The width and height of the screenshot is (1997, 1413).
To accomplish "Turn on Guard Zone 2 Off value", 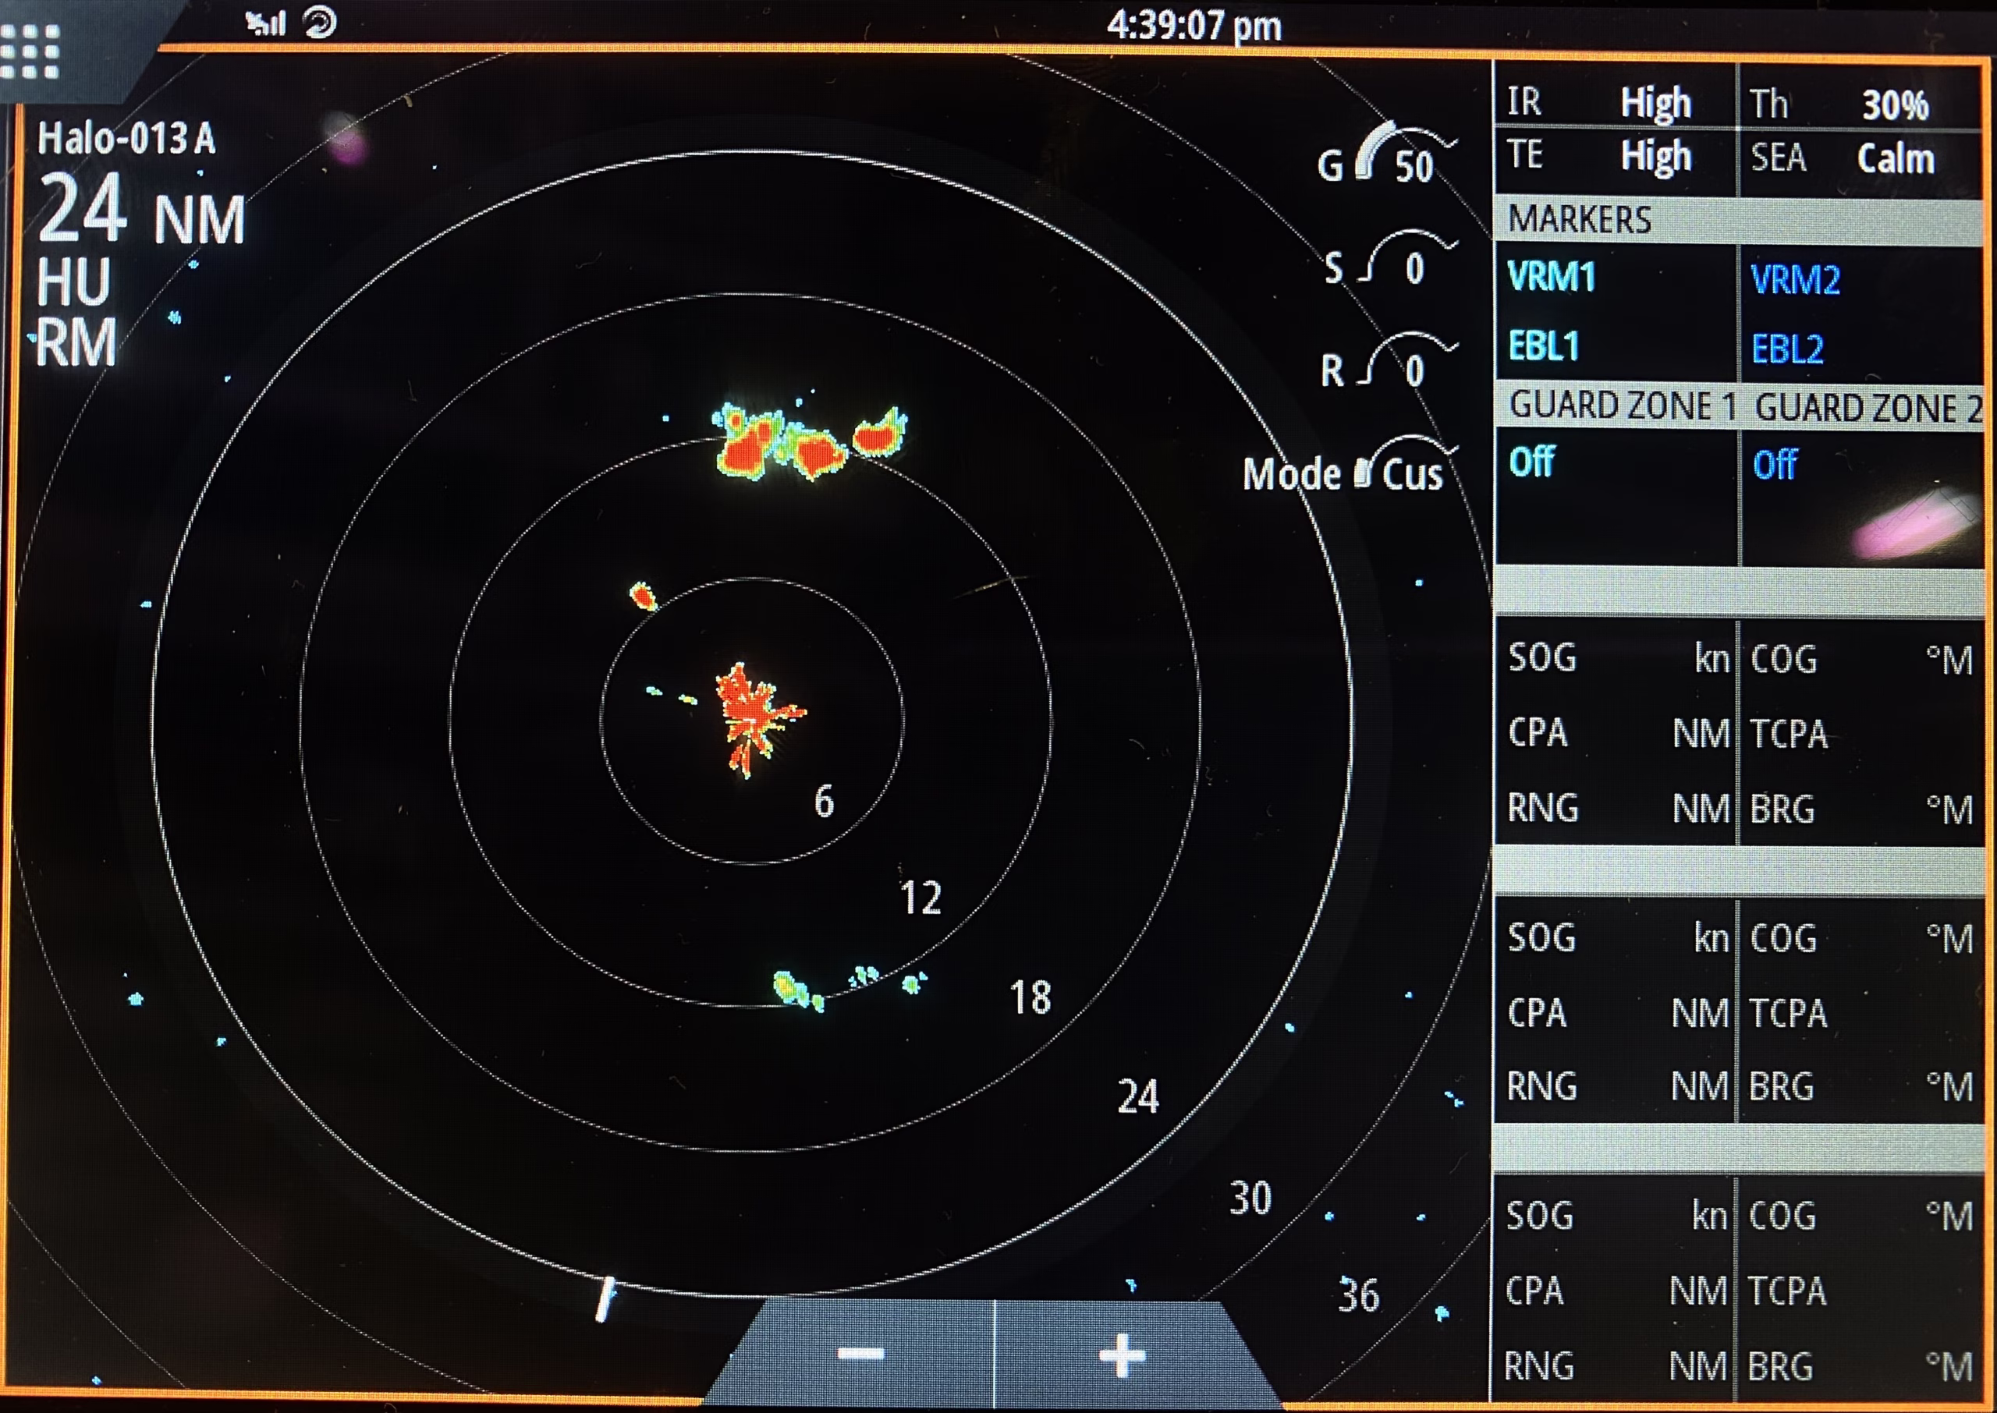I will click(x=1775, y=465).
